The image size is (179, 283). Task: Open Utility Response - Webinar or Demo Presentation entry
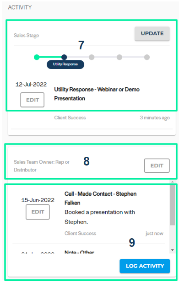(x=97, y=94)
